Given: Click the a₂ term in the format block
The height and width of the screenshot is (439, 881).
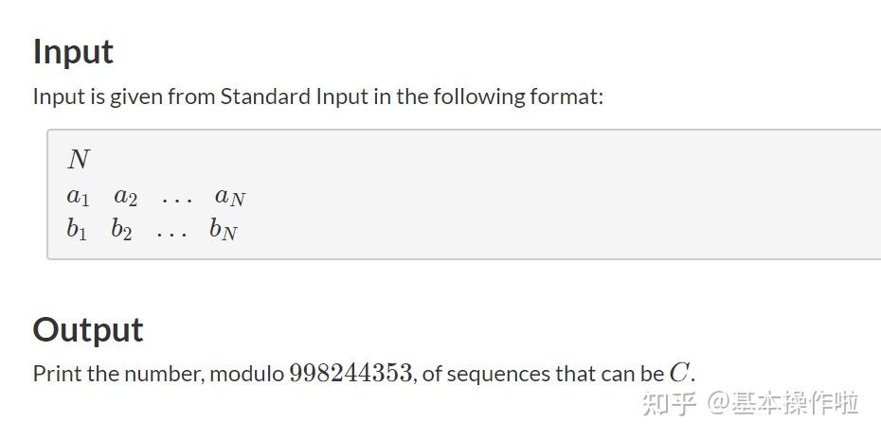Looking at the screenshot, I should click(x=125, y=197).
